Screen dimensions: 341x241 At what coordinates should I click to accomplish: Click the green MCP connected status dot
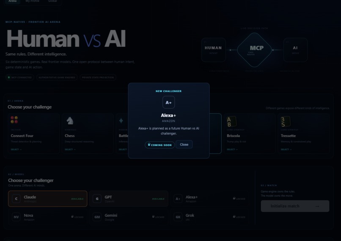[9, 77]
